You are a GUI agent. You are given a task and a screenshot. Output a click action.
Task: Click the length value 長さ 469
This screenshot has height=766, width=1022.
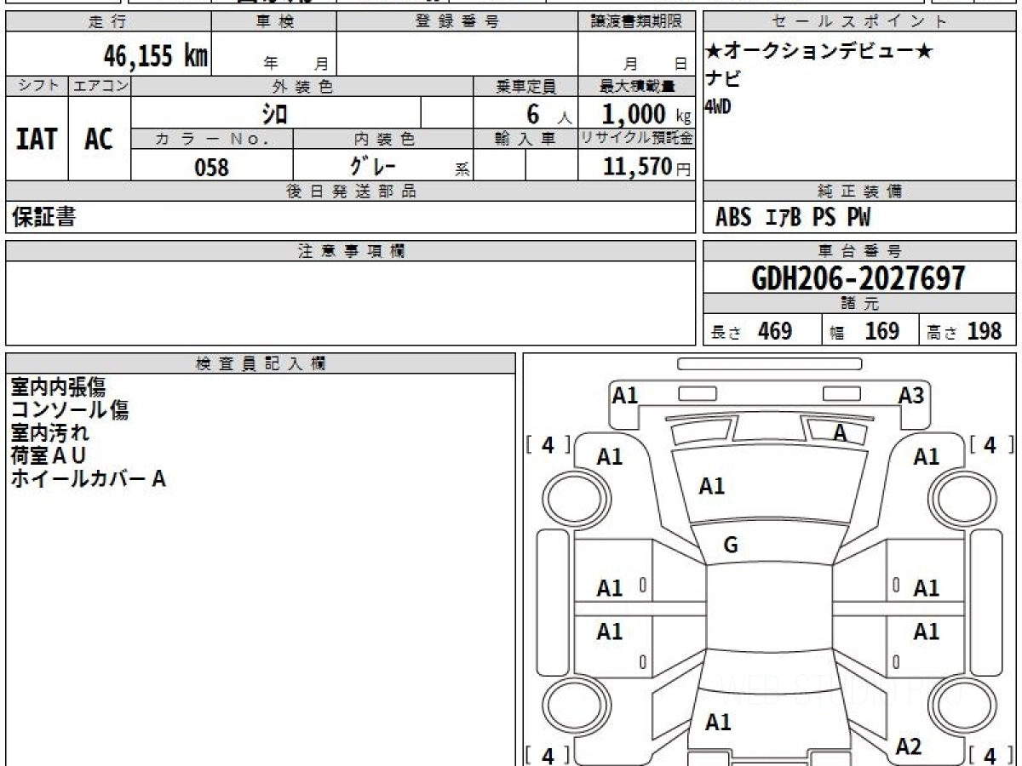pos(752,331)
